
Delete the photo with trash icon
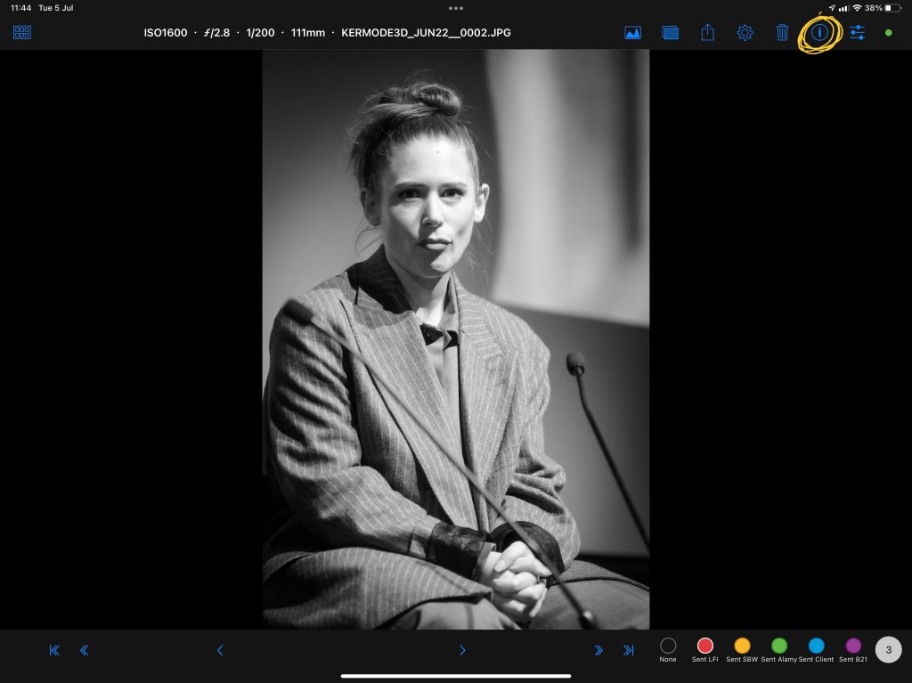[x=782, y=33]
